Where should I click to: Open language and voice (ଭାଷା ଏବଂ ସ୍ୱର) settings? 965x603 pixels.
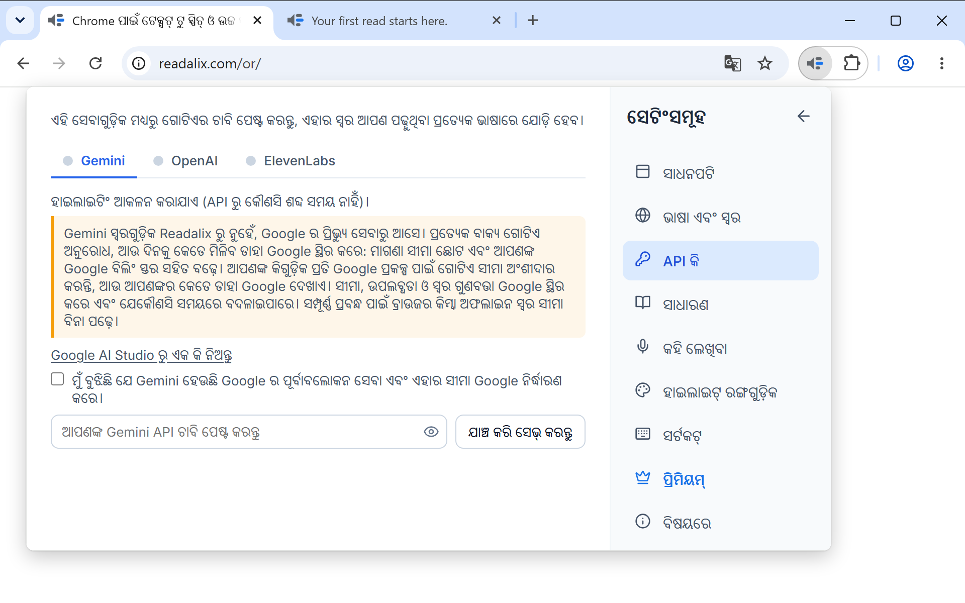pyautogui.click(x=720, y=217)
